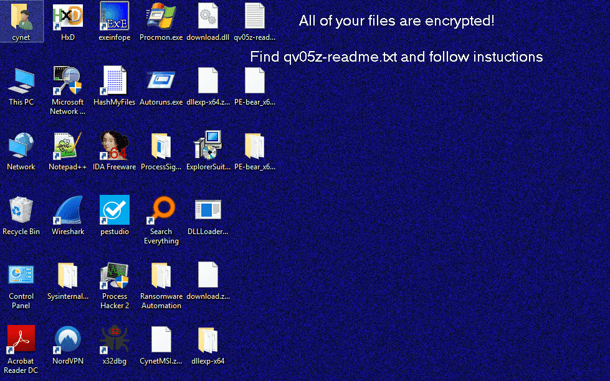Open the Sysinternal... folder
This screenshot has width=610, height=381.
68,275
